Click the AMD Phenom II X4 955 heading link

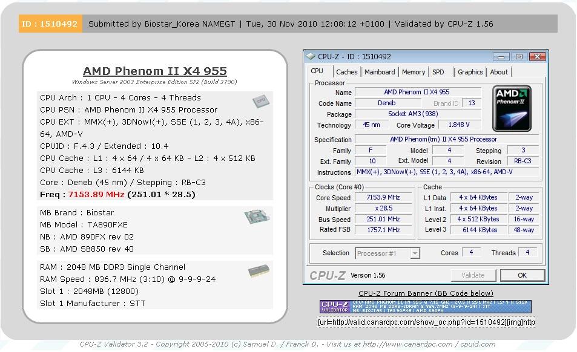(x=155, y=71)
